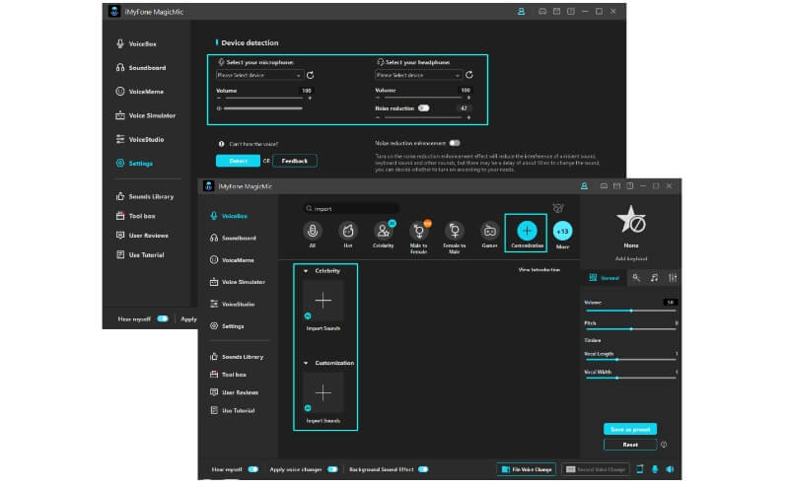The image size is (789, 487).
Task: Open Tool box in the back window
Action: tap(135, 216)
